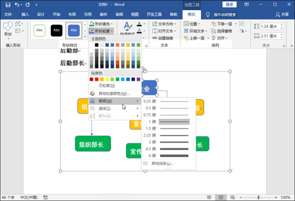Open the 粗细 weight submenu
The width and height of the screenshot is (295, 201).
click(x=115, y=101)
